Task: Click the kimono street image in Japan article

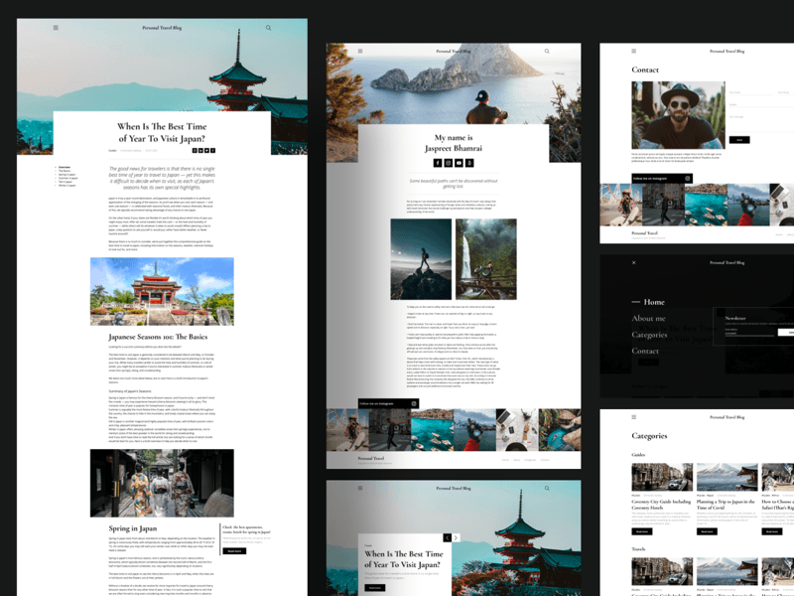Action: click(x=162, y=483)
